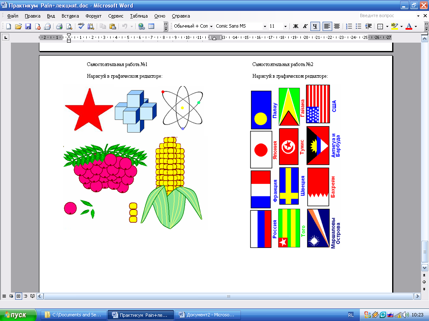Image resolution: width=429 pixels, height=321 pixels.
Task: Open a file with the Open folder icon
Action: click(18, 26)
